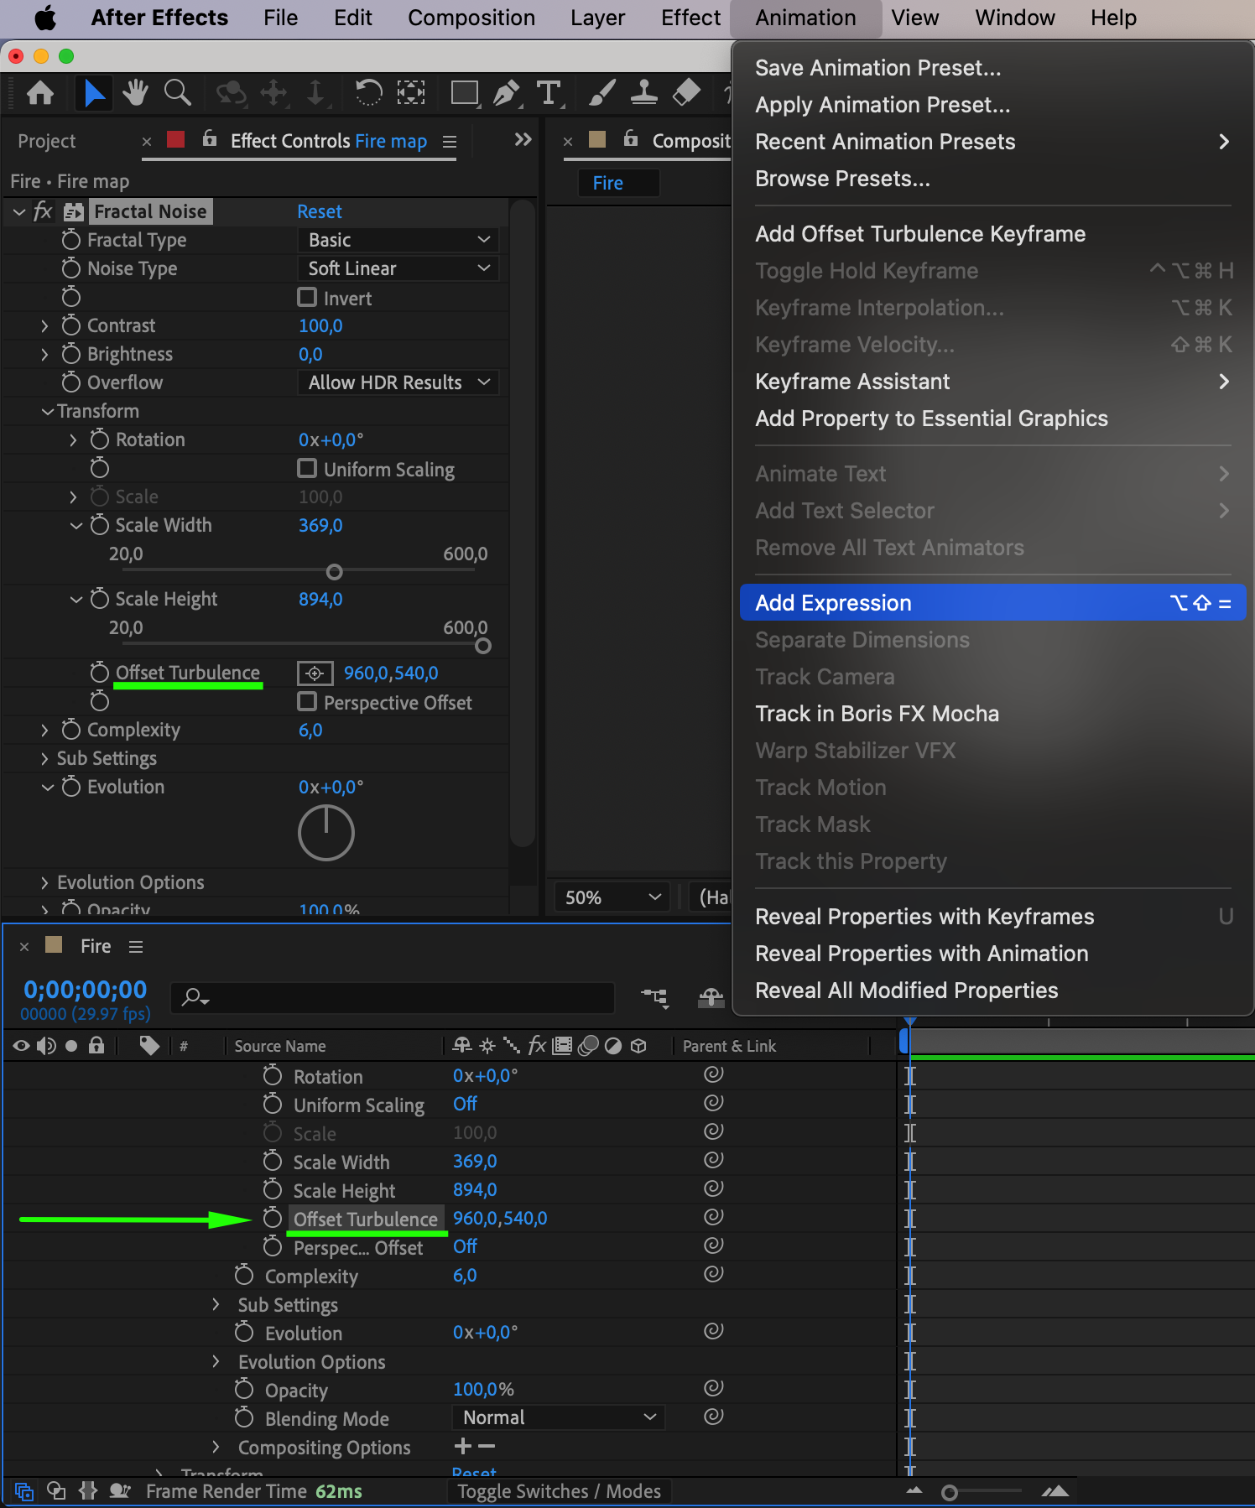Tick the Perspective Offset checkbox
The height and width of the screenshot is (1508, 1255).
(308, 702)
